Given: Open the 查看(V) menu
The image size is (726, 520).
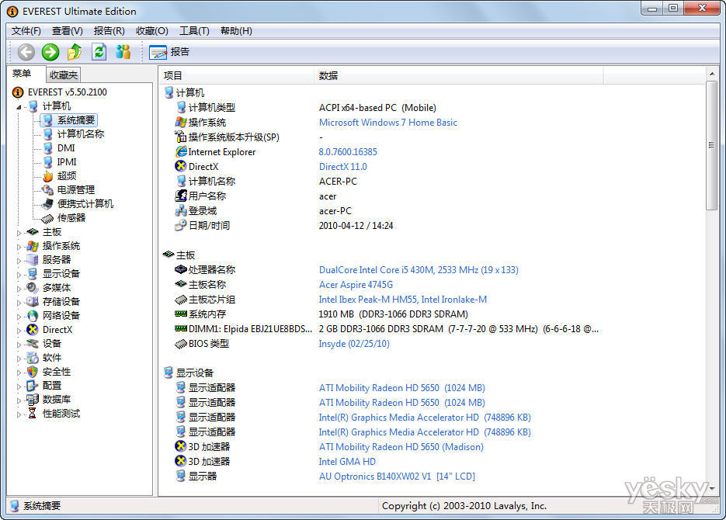Looking at the screenshot, I should tap(67, 31).
